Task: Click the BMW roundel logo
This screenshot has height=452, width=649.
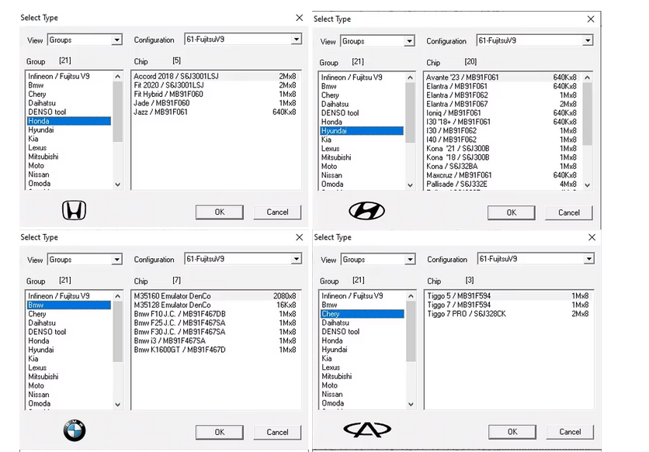Action: pos(75,430)
